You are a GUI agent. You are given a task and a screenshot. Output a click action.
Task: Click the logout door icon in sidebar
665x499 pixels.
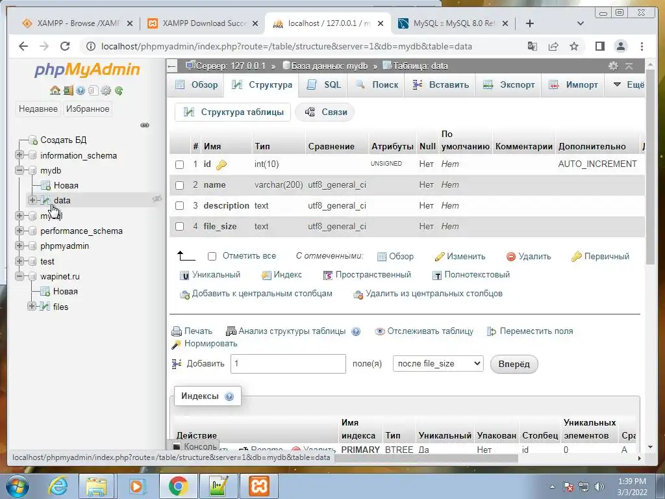pyautogui.click(x=68, y=90)
